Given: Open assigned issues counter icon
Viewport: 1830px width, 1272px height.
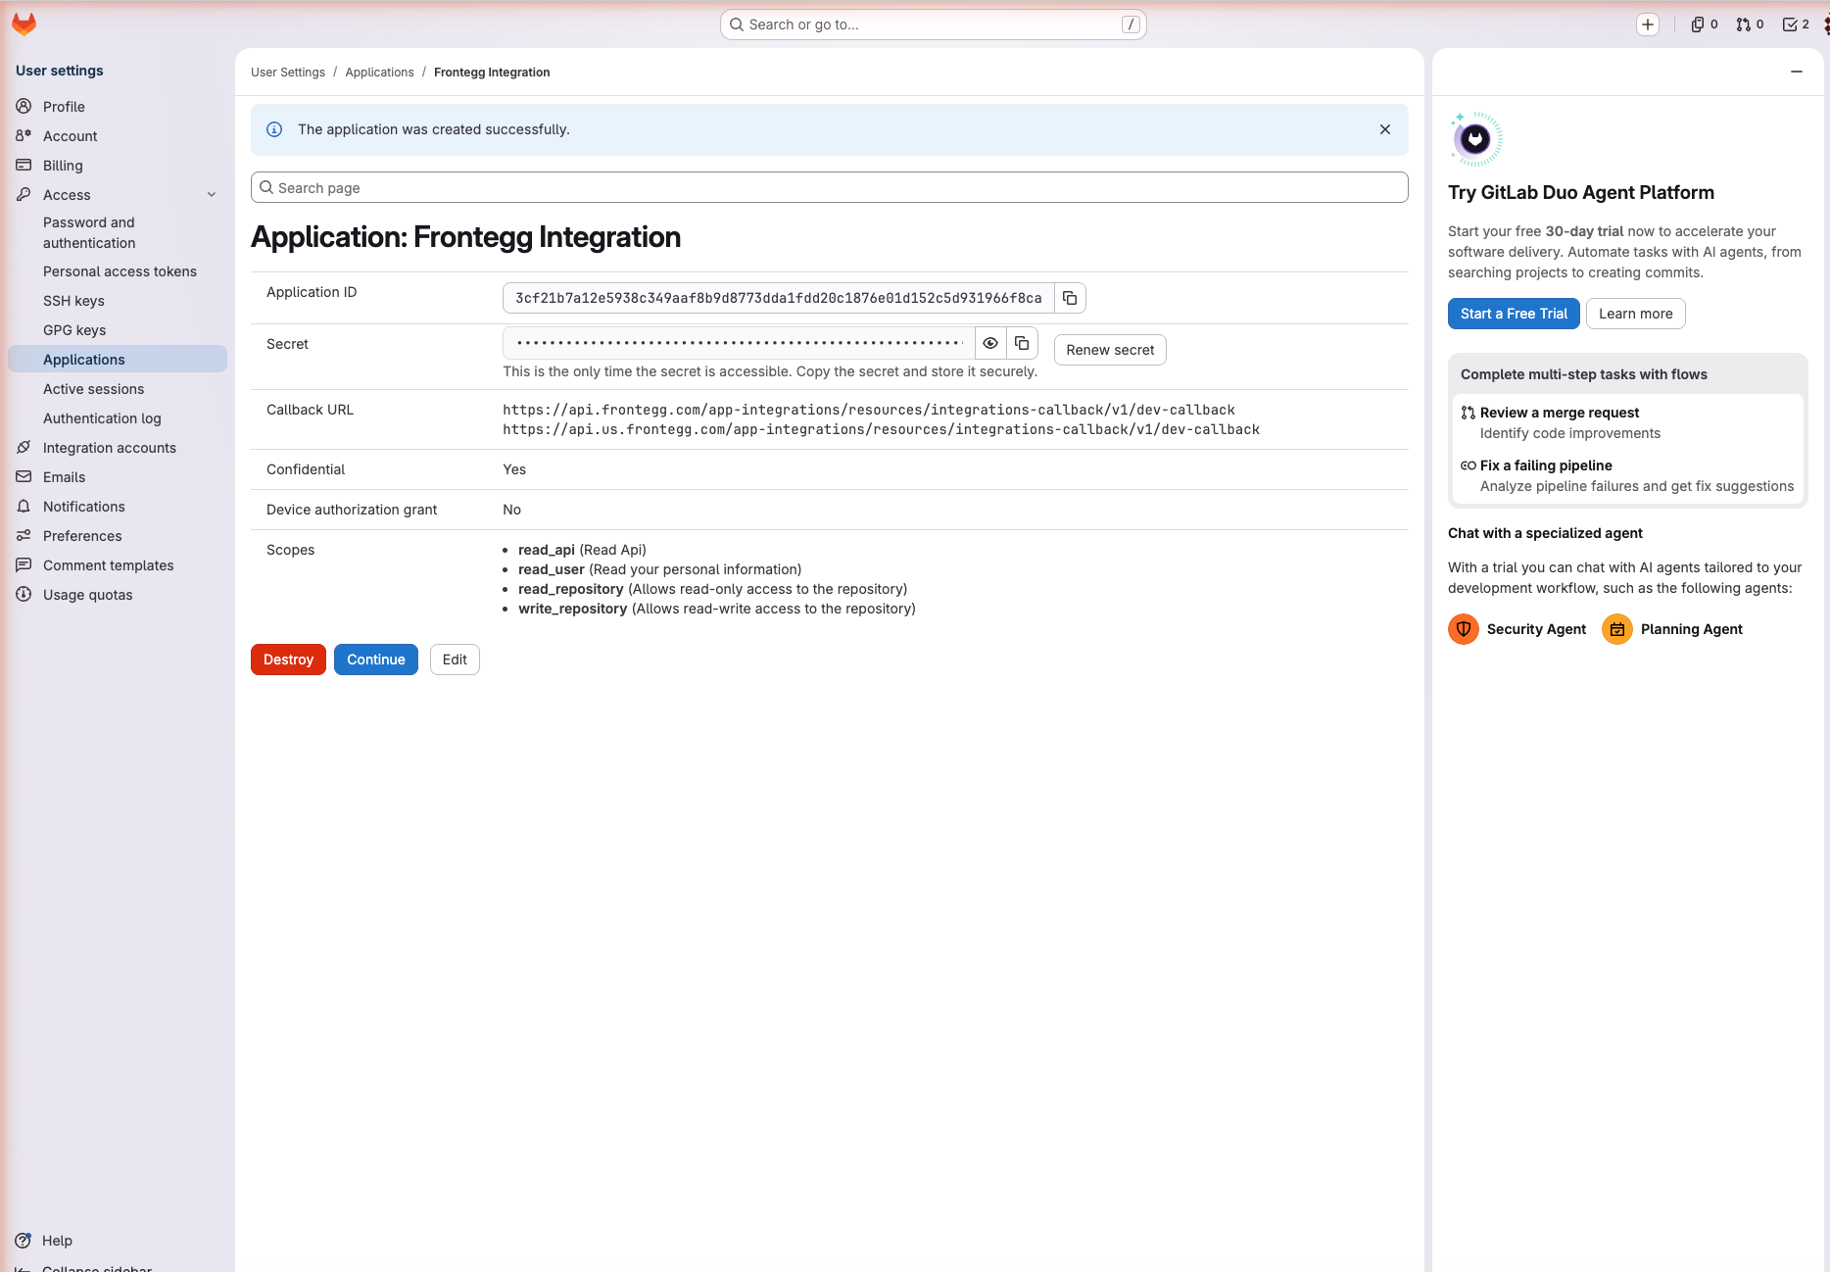Looking at the screenshot, I should (x=1705, y=24).
